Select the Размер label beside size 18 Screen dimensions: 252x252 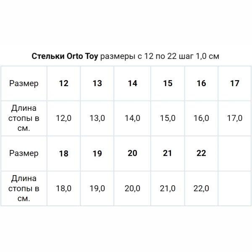tap(24, 153)
